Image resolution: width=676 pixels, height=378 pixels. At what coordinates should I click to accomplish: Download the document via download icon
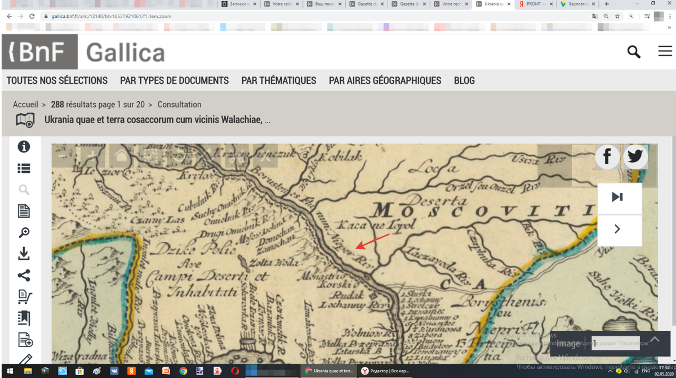pos(24,254)
